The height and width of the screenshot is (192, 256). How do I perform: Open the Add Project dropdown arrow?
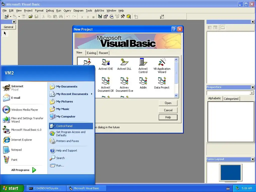coord(10,16)
